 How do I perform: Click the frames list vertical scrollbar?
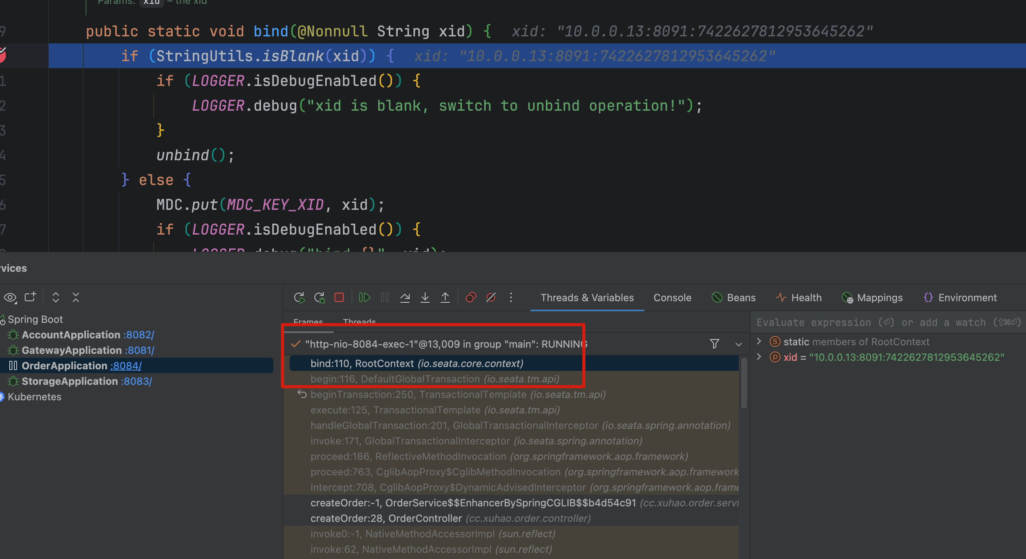744,382
